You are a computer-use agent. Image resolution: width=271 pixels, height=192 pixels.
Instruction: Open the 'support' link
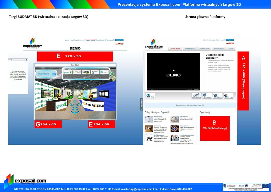223,40
